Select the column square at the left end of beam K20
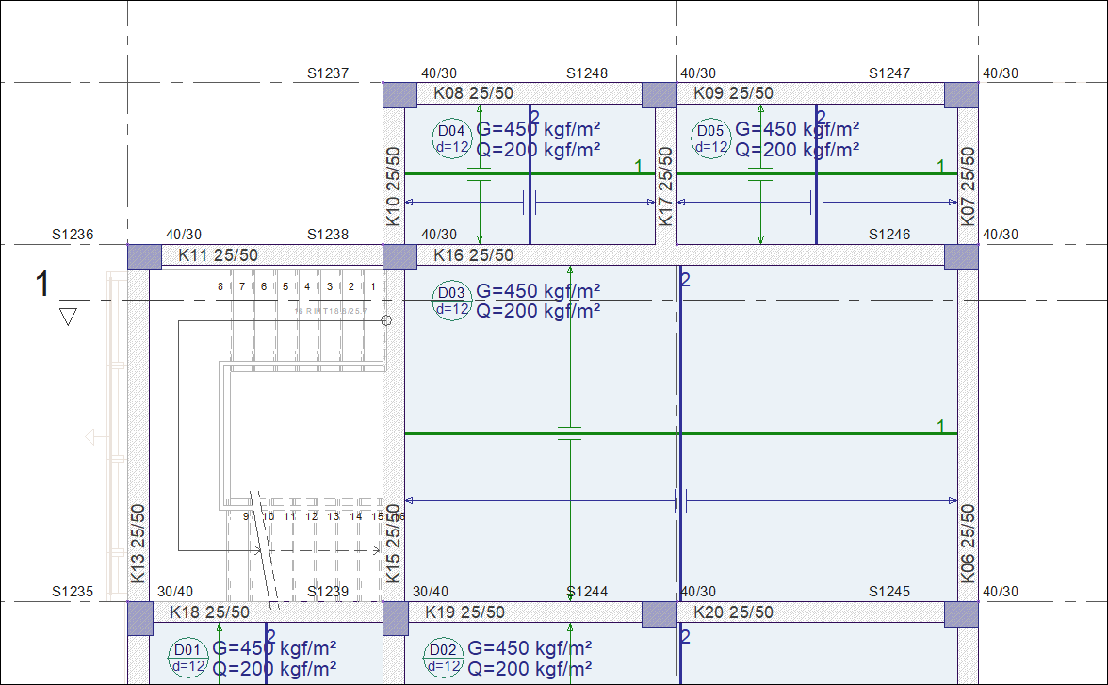This screenshot has height=685, width=1108. [x=660, y=614]
